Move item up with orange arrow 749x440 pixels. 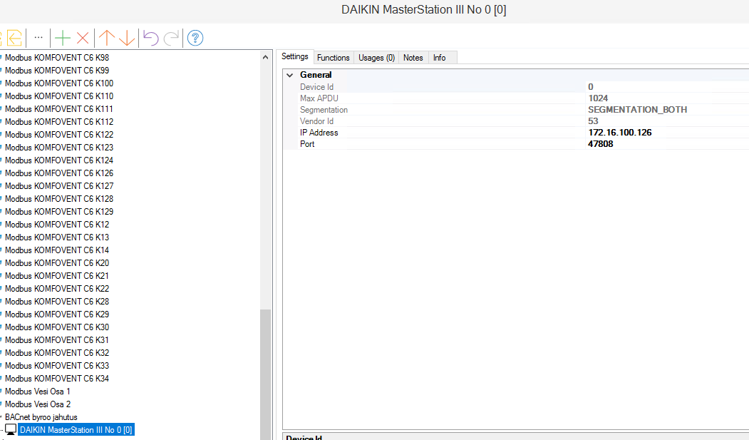(107, 38)
